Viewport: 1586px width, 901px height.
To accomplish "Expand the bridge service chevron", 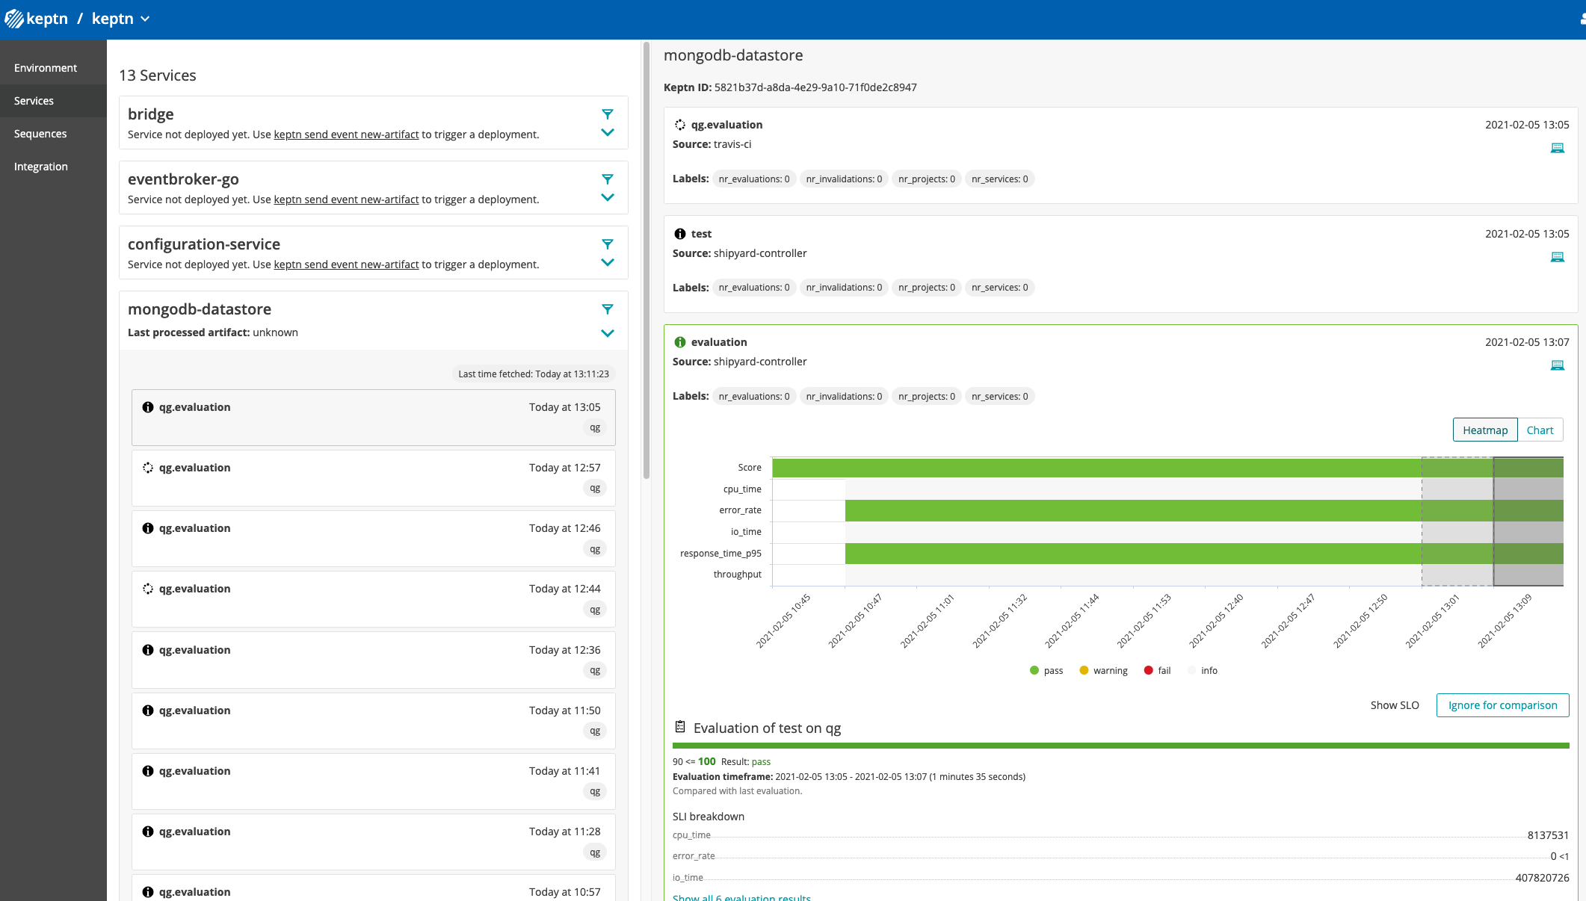I will click(607, 133).
